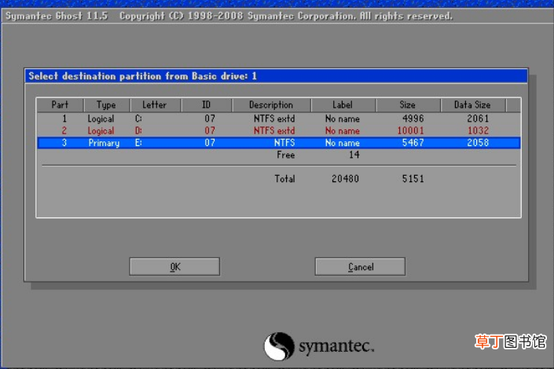Click the 'NTFS extd' description in row 1

274,119
